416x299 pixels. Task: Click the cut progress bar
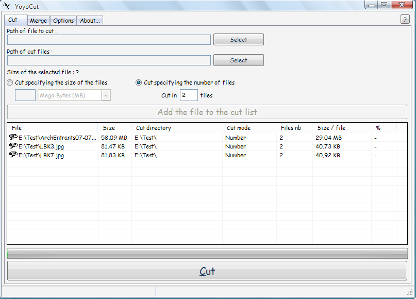[207, 254]
